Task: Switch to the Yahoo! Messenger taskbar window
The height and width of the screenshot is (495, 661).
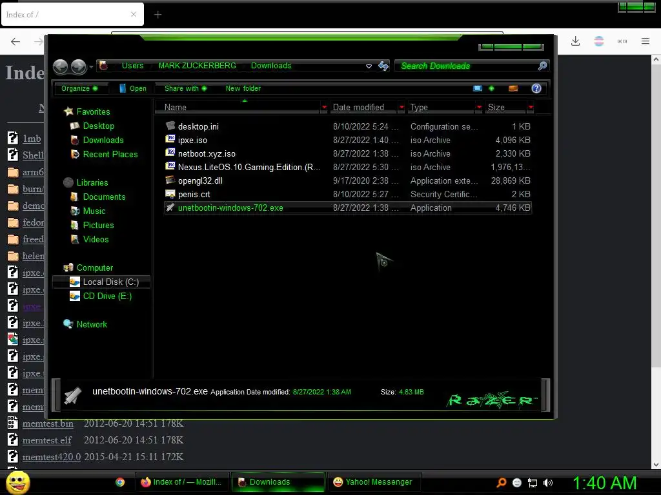Action: (x=374, y=482)
